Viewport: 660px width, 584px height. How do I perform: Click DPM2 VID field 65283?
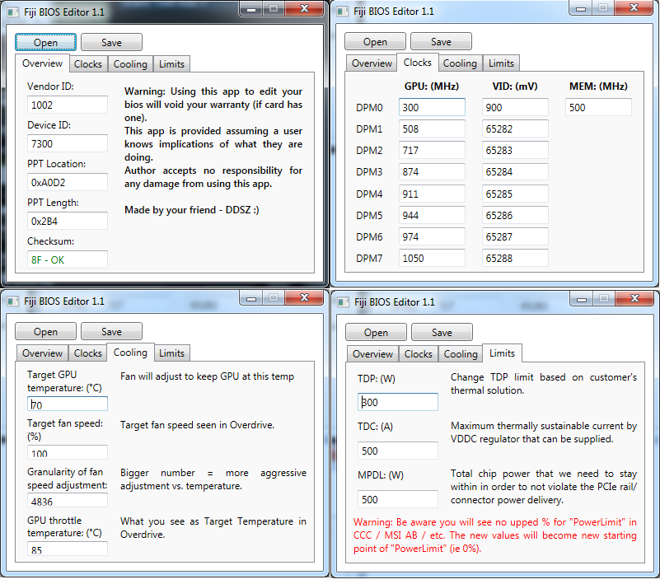pos(515,150)
